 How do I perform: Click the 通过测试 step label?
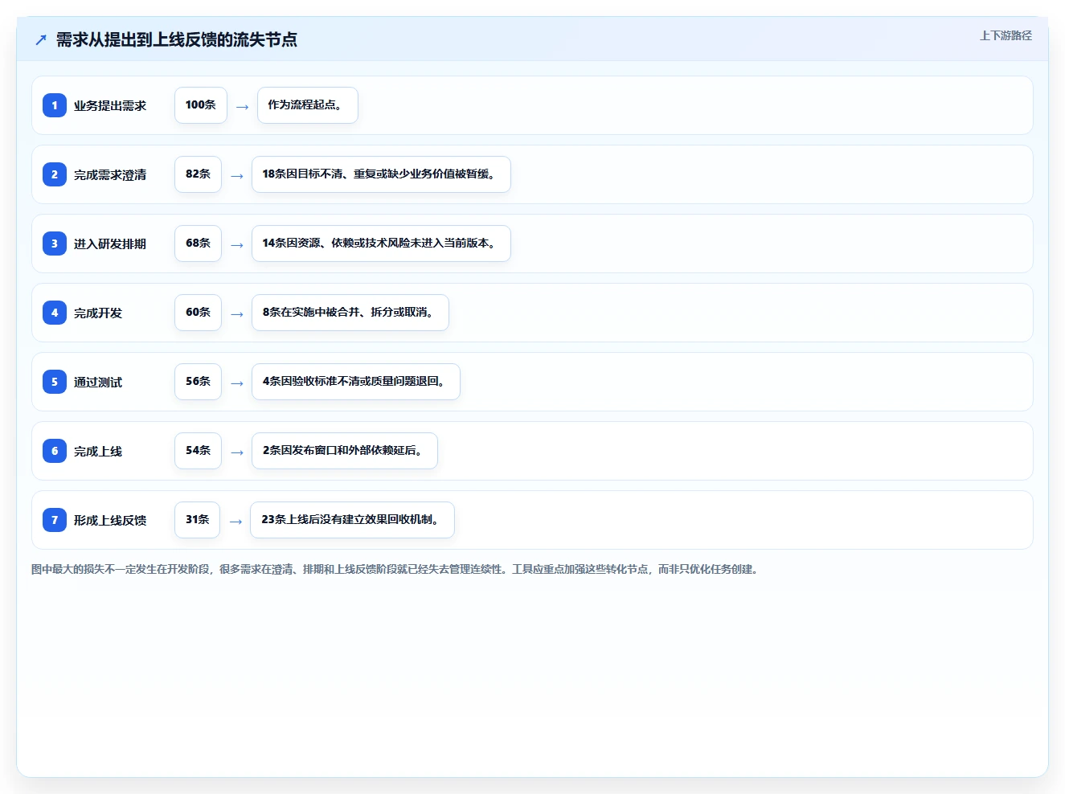[x=98, y=382]
